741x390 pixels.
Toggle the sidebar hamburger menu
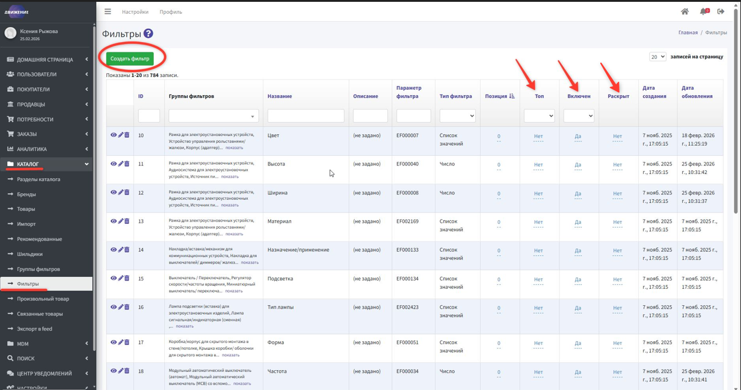(108, 11)
